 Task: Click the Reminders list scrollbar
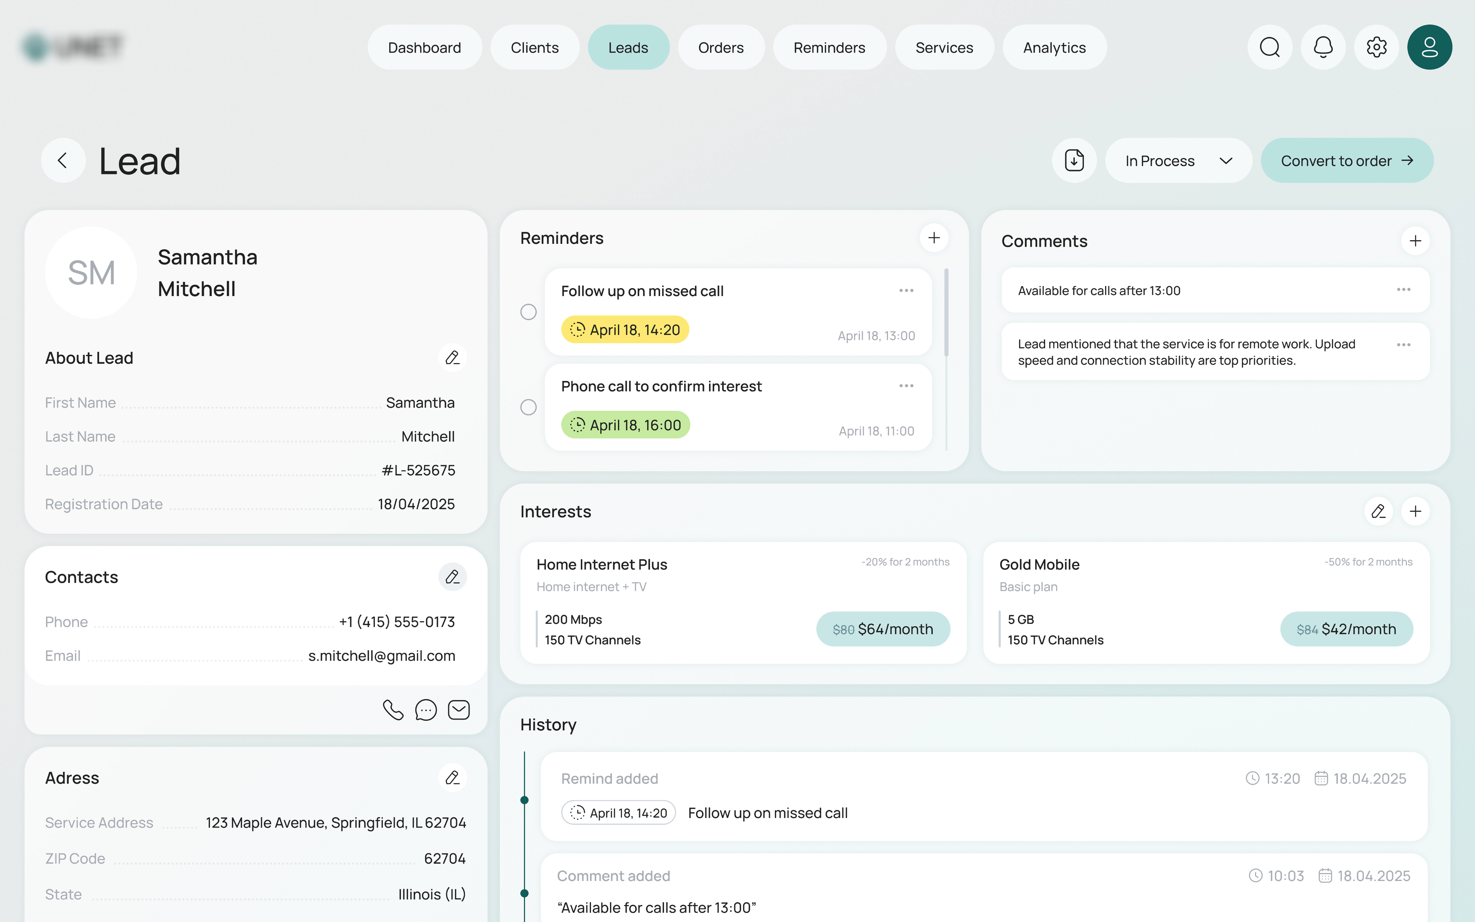pyautogui.click(x=946, y=312)
